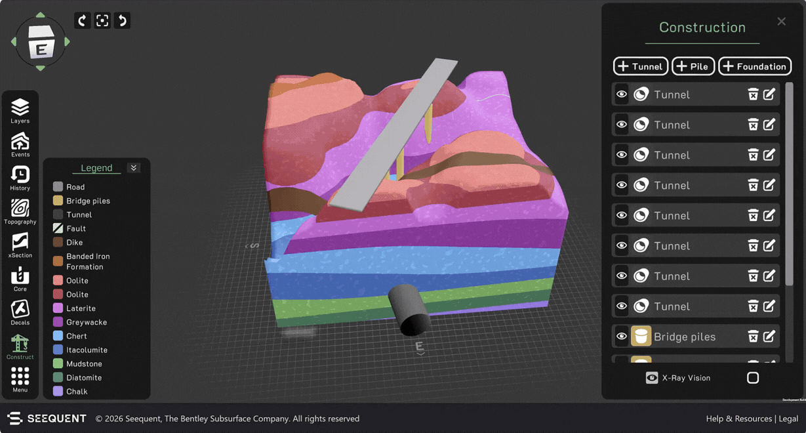Click the Laterite color swatch in Legend
The height and width of the screenshot is (433, 806).
point(58,308)
